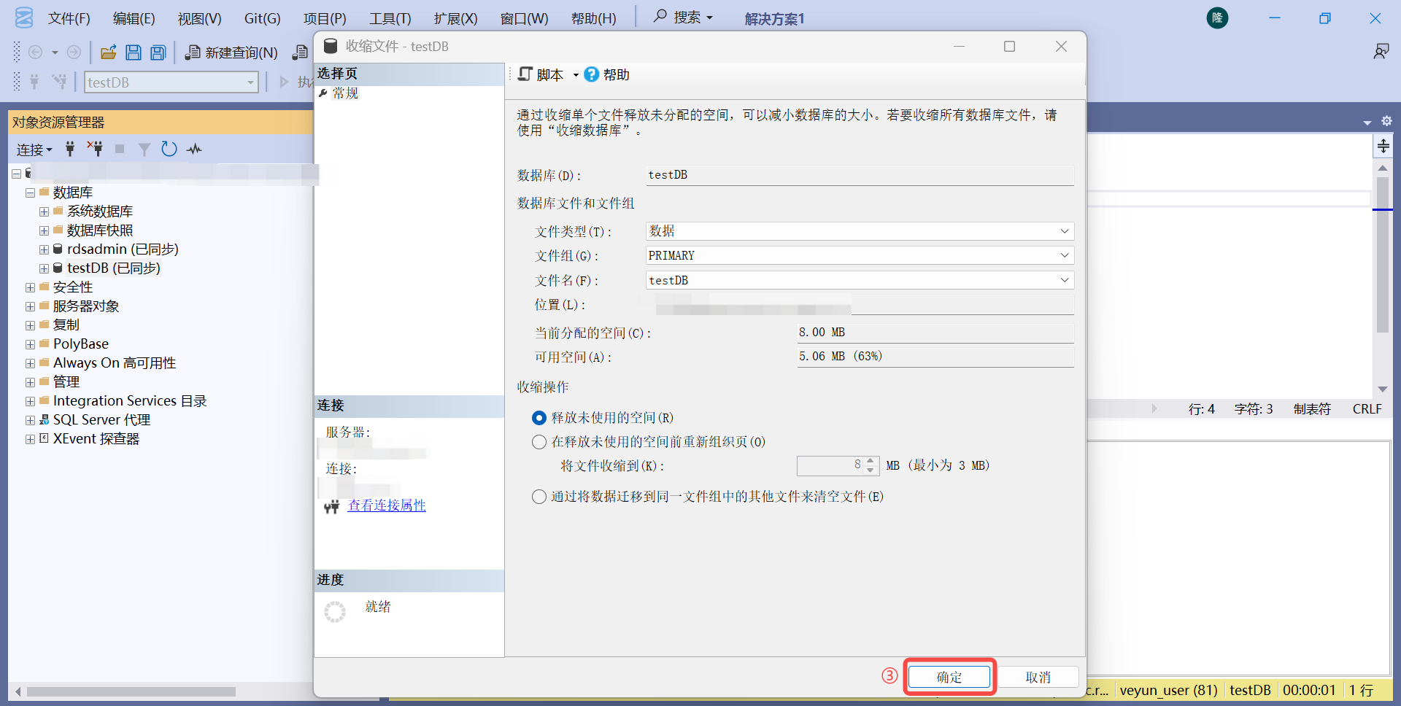
Task: Click the 确定 button
Action: pos(949,677)
